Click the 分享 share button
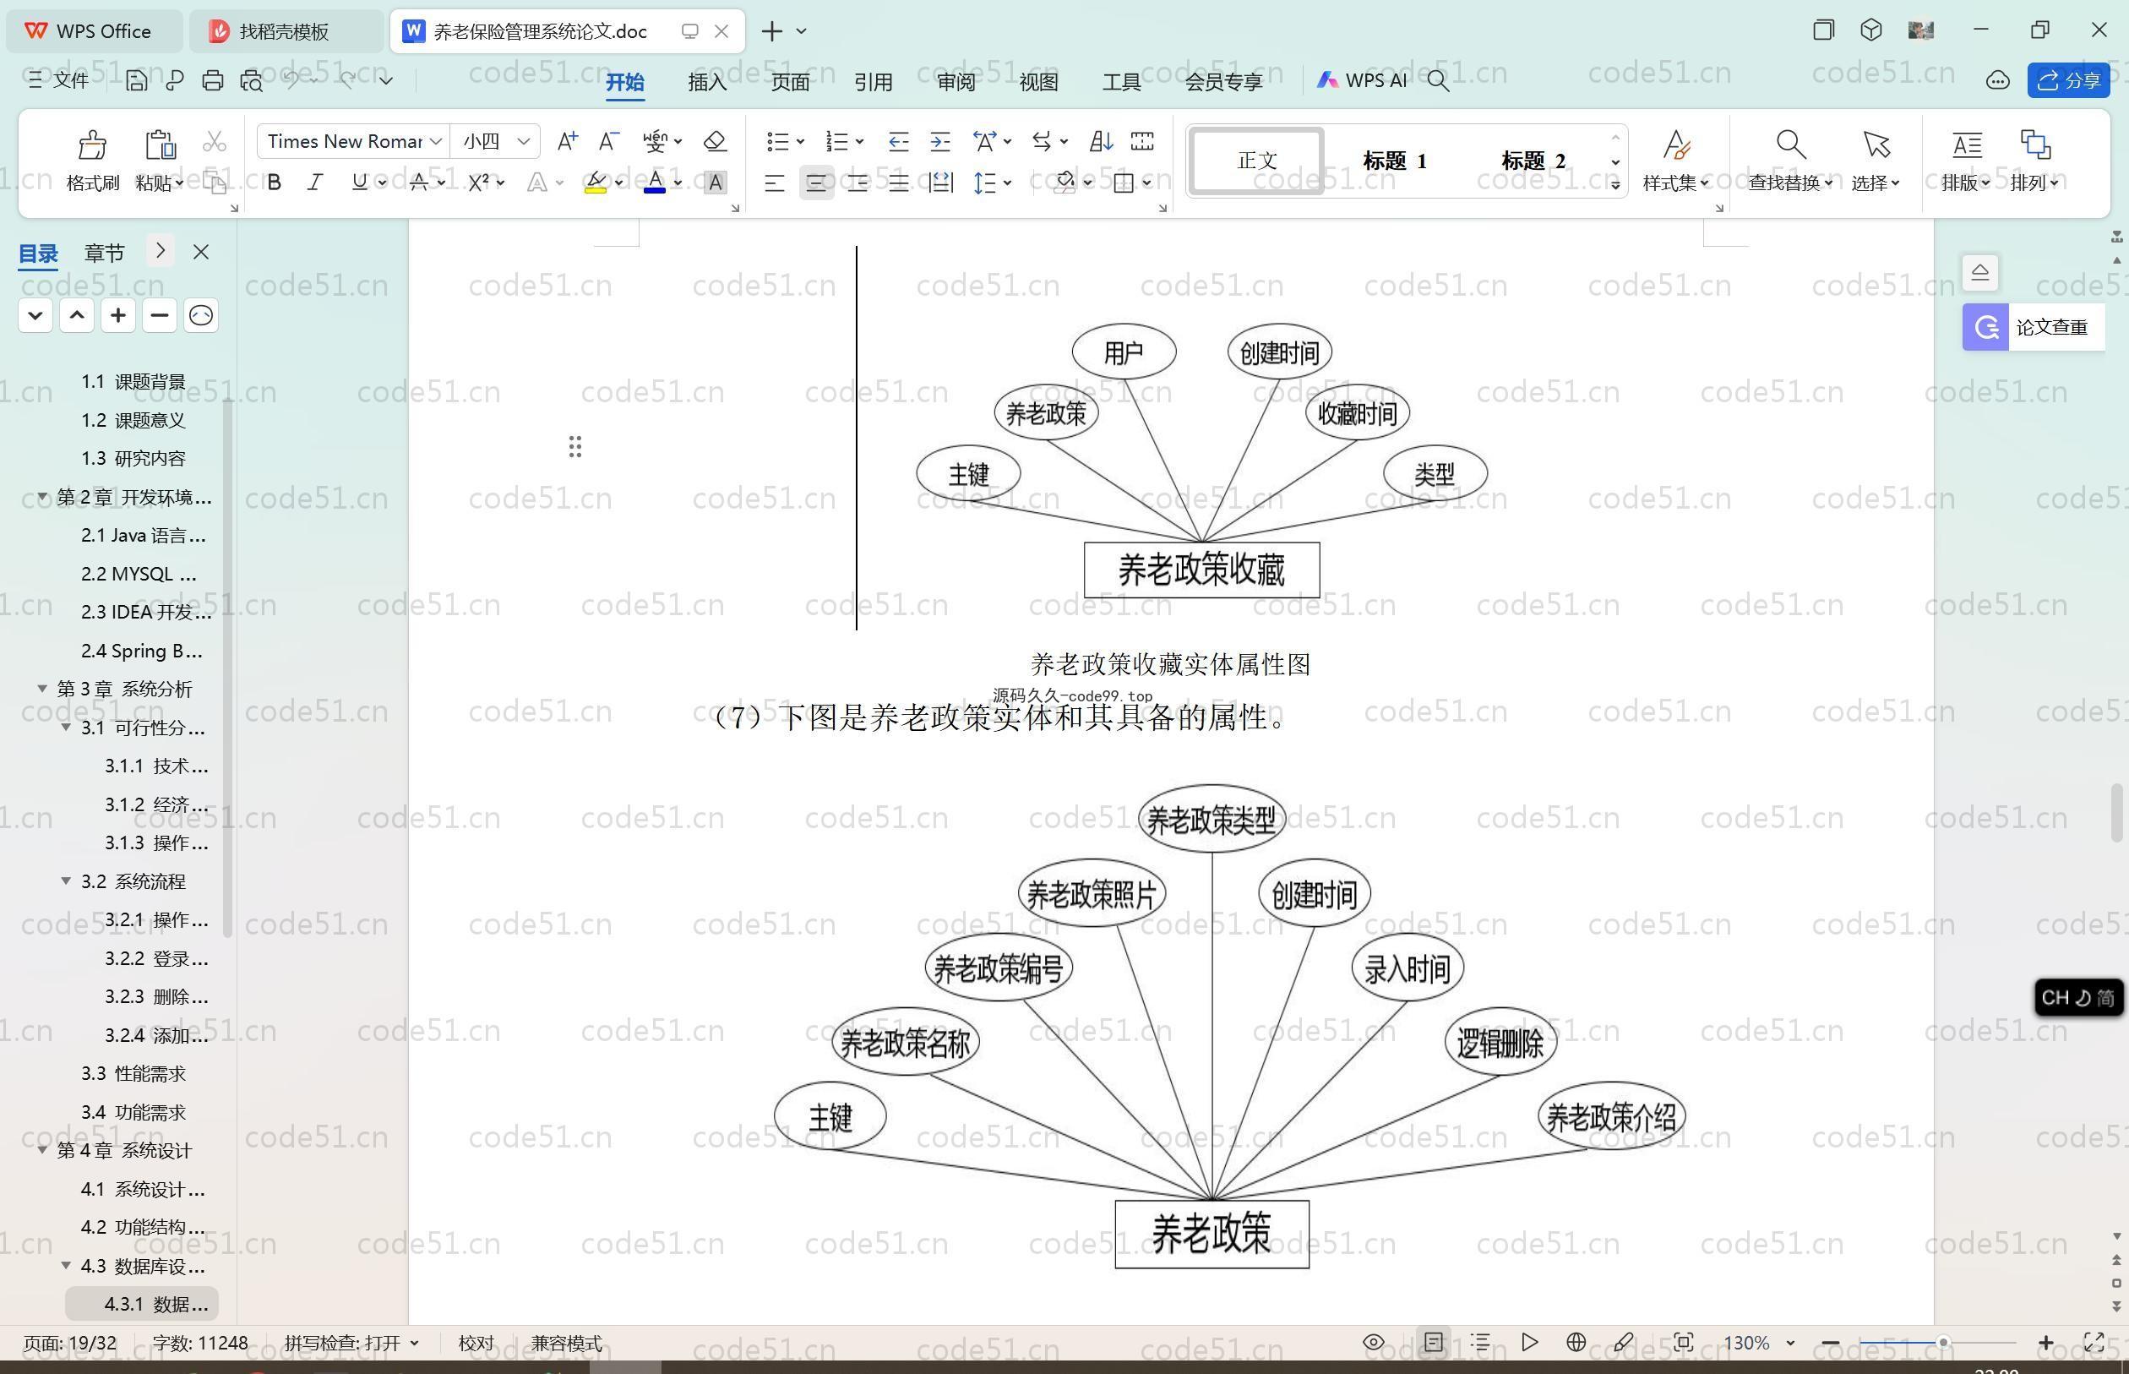The height and width of the screenshot is (1374, 2129). click(x=2068, y=80)
